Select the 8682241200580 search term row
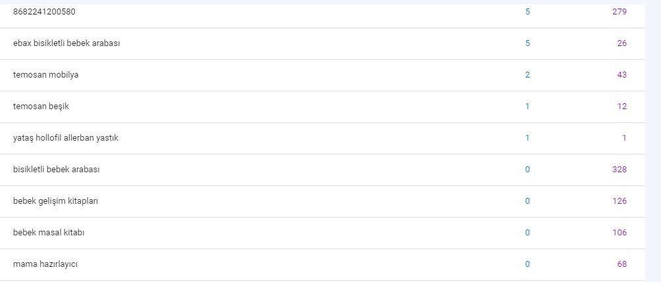Image resolution: width=661 pixels, height=282 pixels. 322,12
